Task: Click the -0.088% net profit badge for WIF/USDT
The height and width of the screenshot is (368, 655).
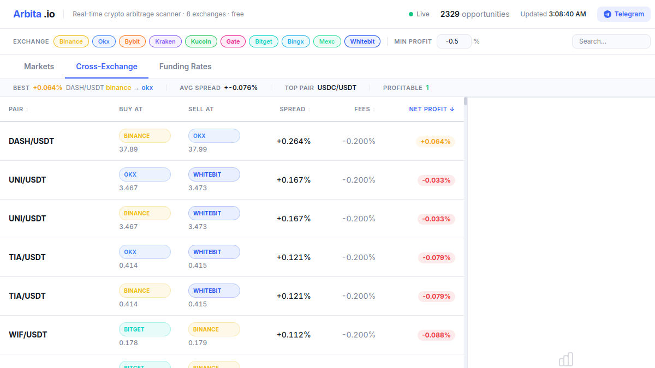Action: click(x=437, y=335)
